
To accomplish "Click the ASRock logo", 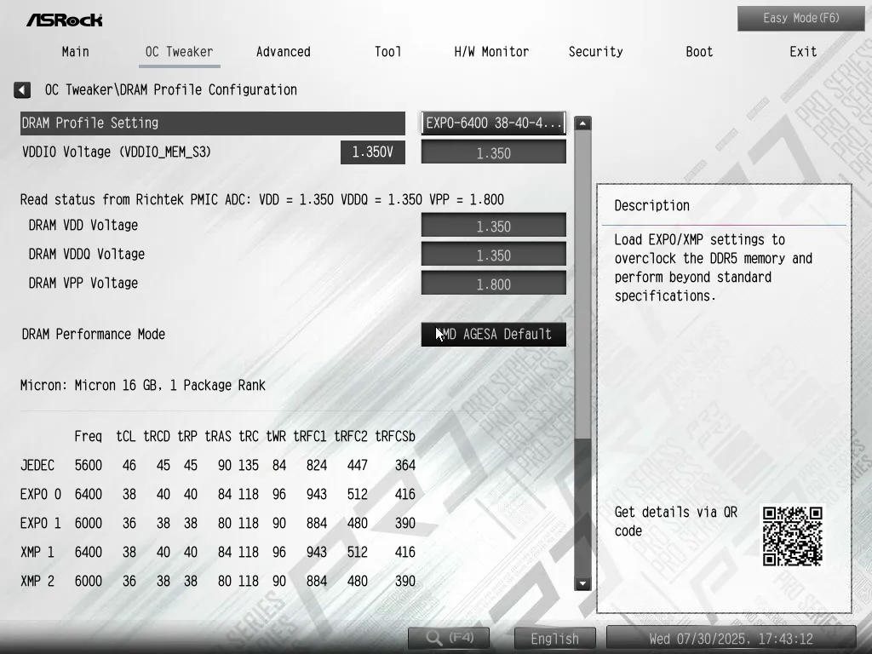I will click(65, 20).
